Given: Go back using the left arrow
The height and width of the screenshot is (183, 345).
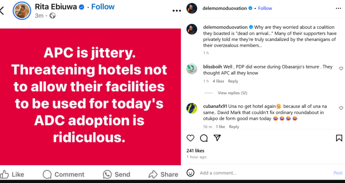Looking at the screenshot, I should (2, 11).
